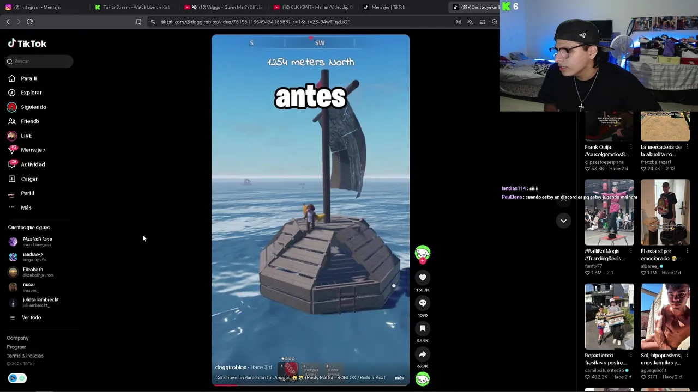Image resolution: width=698 pixels, height=392 pixels.
Task: Toggle the green power extension button
Action: [x=22, y=378]
